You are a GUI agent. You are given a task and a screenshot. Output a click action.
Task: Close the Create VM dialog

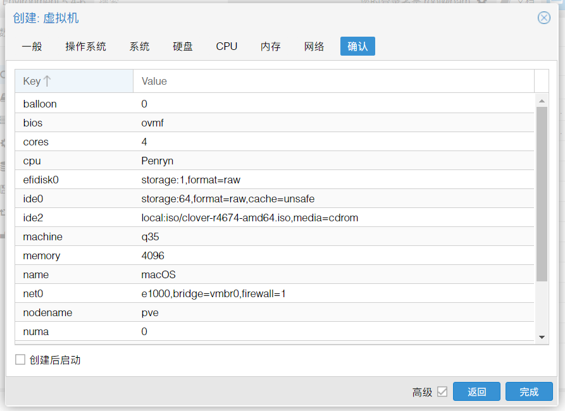point(543,18)
